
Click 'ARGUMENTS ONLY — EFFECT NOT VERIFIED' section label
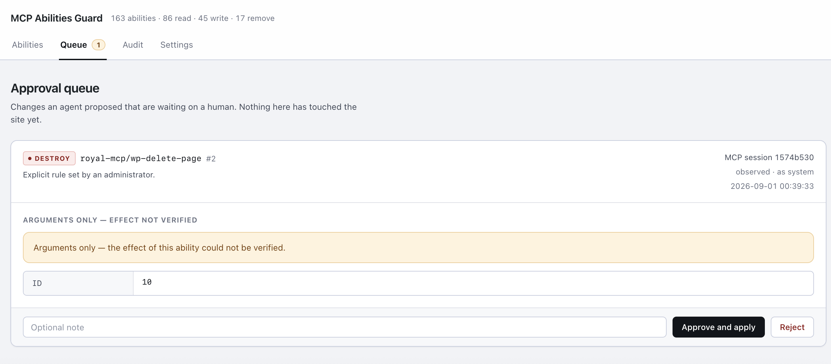(x=110, y=220)
